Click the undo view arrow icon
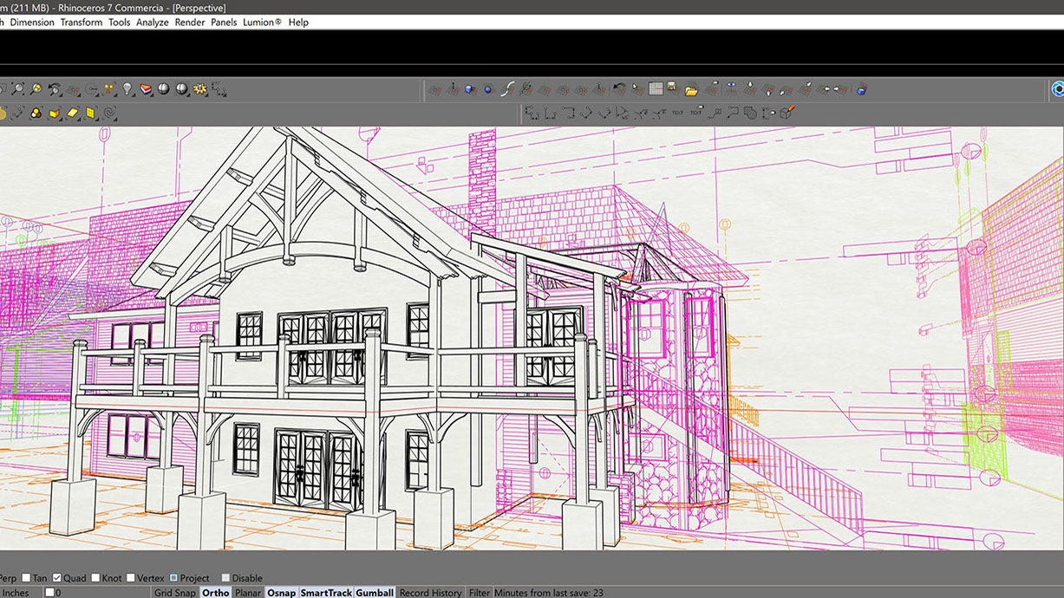Screen dimensions: 1064x598 coord(619,89)
